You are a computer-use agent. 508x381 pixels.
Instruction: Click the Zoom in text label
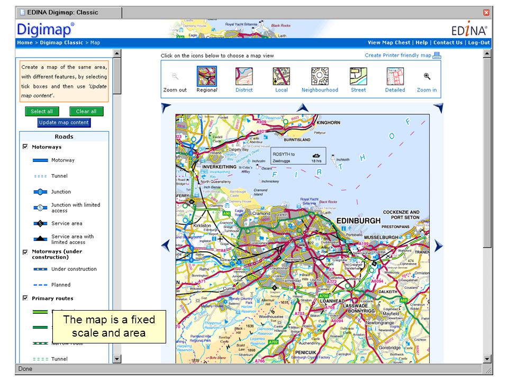tap(427, 90)
